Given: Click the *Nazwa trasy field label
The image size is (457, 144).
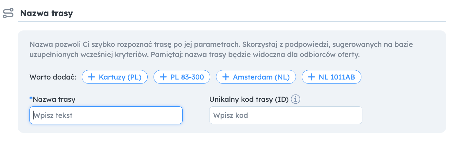Looking at the screenshot, I should pyautogui.click(x=52, y=99).
